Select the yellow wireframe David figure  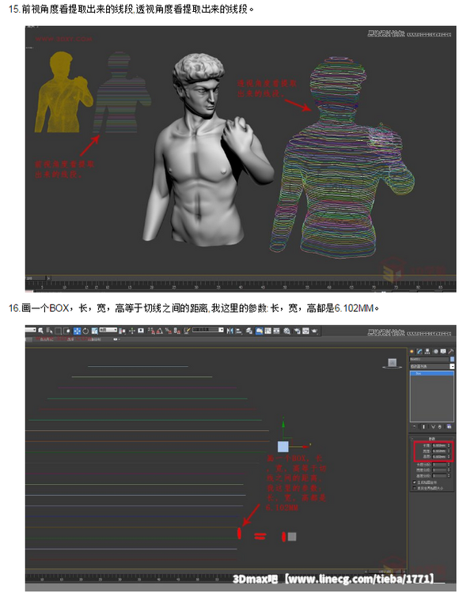[63, 92]
